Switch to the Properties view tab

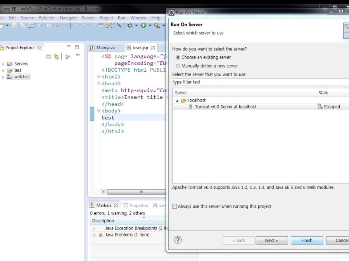(x=136, y=206)
